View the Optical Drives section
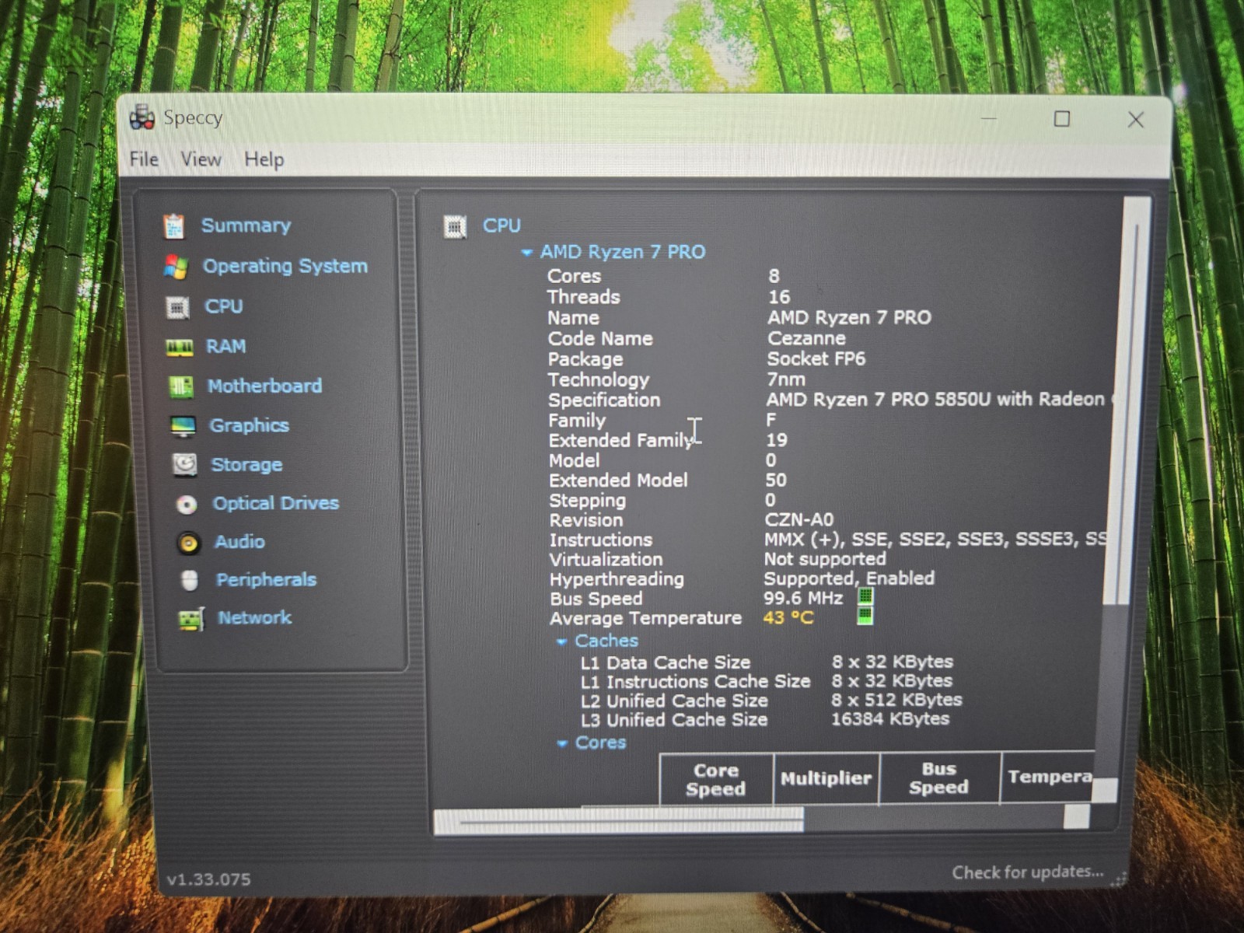This screenshot has width=1244, height=933. pyautogui.click(x=276, y=503)
